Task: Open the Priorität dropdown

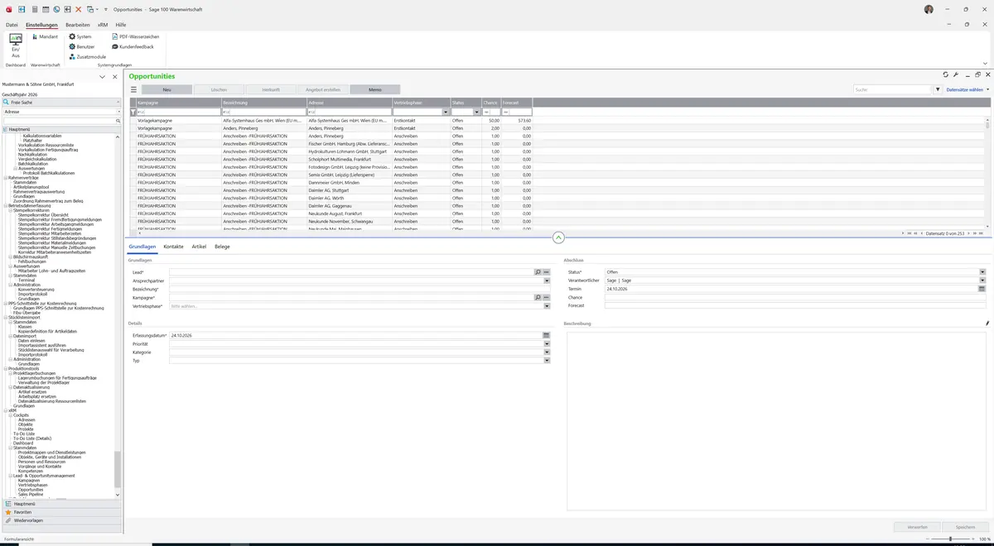Action: tap(547, 343)
